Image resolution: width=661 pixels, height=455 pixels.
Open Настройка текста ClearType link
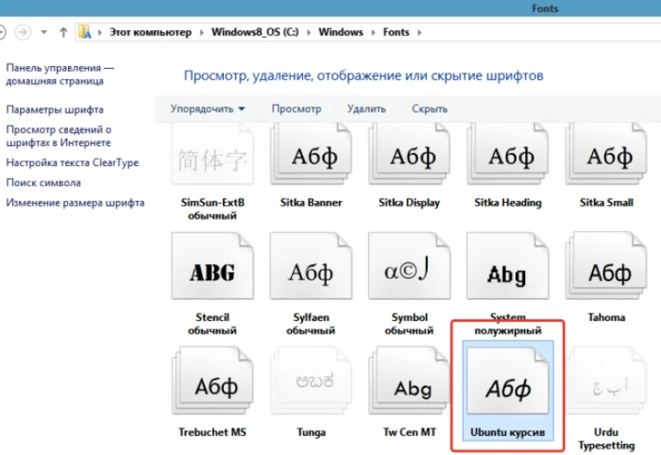tap(72, 163)
